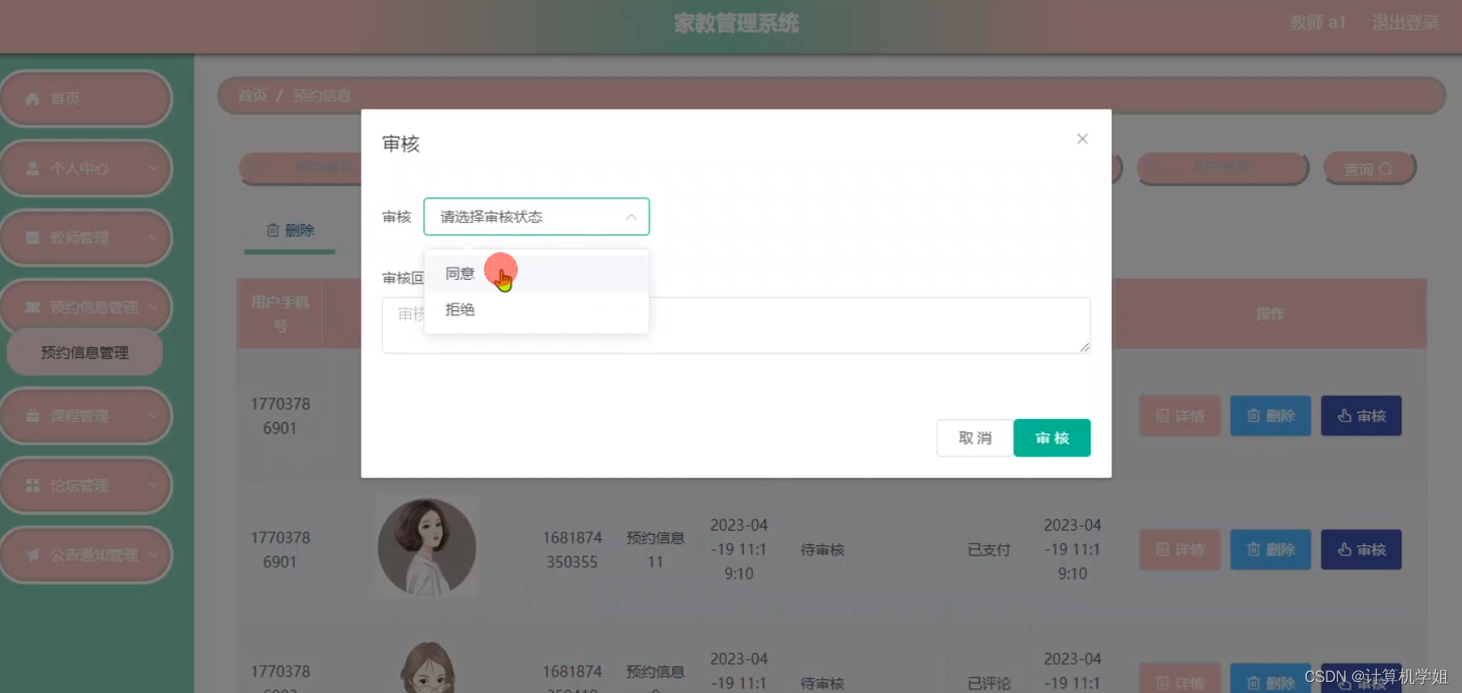The width and height of the screenshot is (1462, 693).
Task: Click the person icon beside 个人中心
Action: coord(33,168)
